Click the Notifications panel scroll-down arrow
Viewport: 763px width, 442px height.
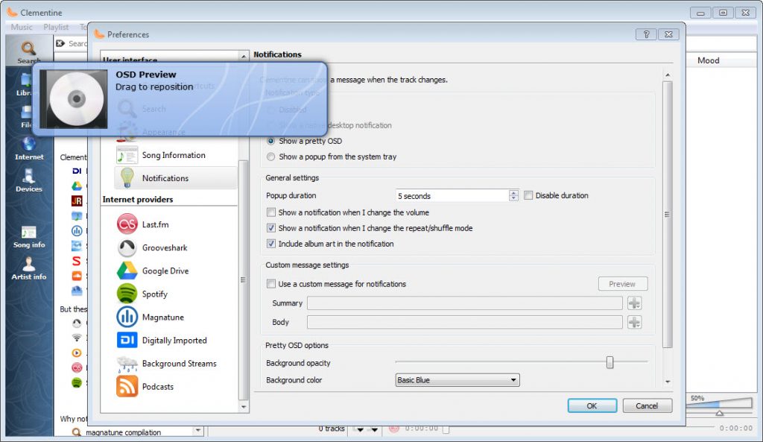668,382
